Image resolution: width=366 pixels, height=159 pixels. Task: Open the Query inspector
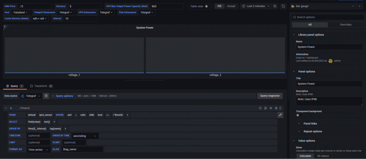click(270, 96)
